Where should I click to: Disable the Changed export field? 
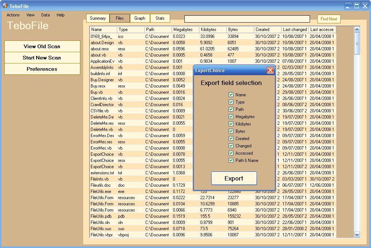231,146
